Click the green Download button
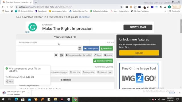 click(106, 48)
